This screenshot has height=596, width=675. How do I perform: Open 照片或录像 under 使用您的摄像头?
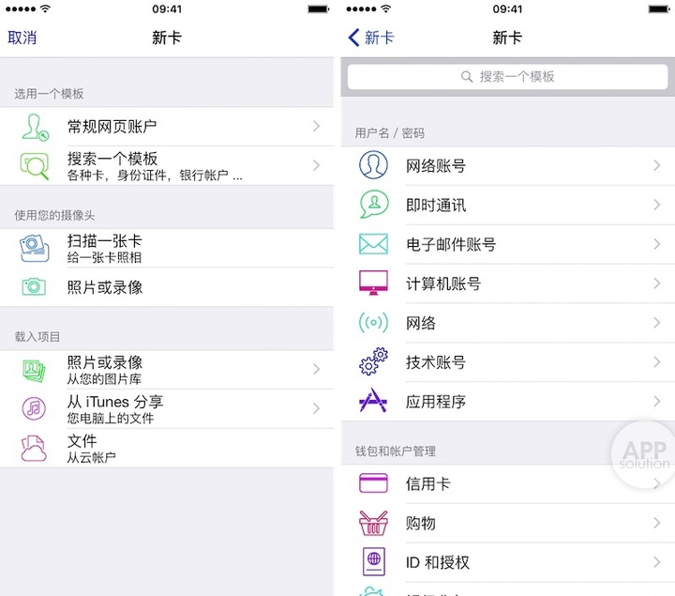tap(105, 287)
